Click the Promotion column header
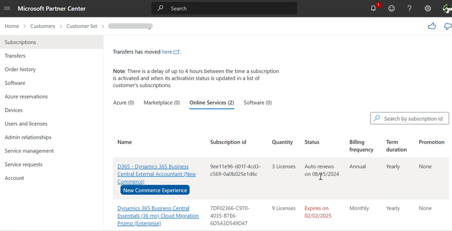This screenshot has height=231, width=452. [432, 142]
